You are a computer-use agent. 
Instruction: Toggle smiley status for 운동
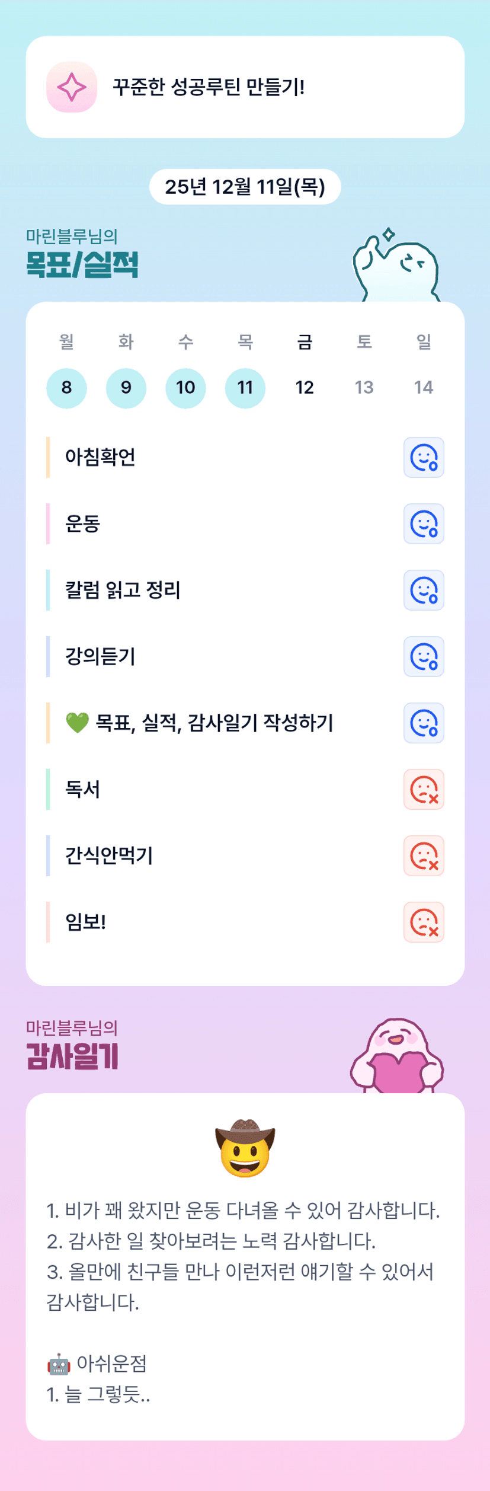pyautogui.click(x=424, y=523)
